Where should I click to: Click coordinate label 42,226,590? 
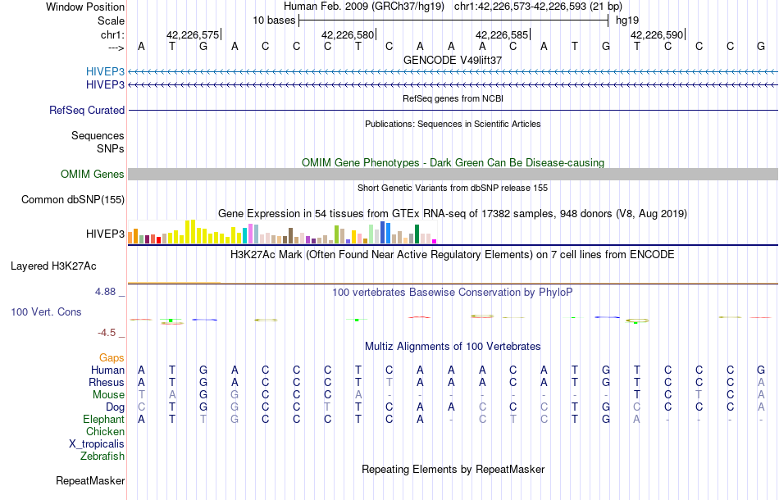(657, 34)
